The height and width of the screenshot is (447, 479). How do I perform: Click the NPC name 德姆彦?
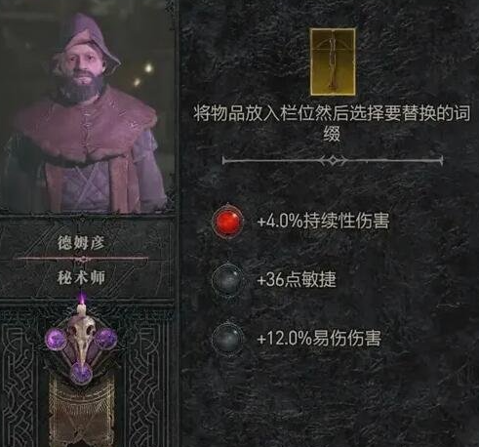81,243
